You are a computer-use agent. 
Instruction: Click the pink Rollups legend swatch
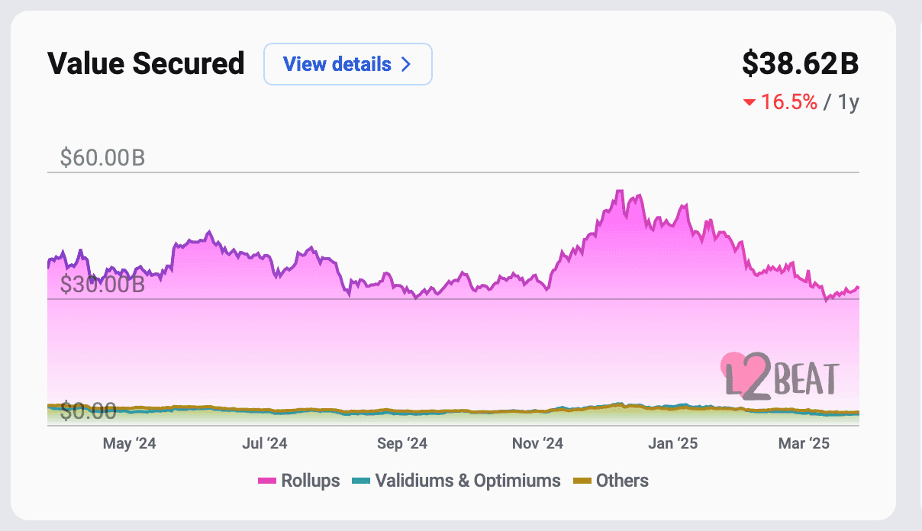pyautogui.click(x=267, y=481)
